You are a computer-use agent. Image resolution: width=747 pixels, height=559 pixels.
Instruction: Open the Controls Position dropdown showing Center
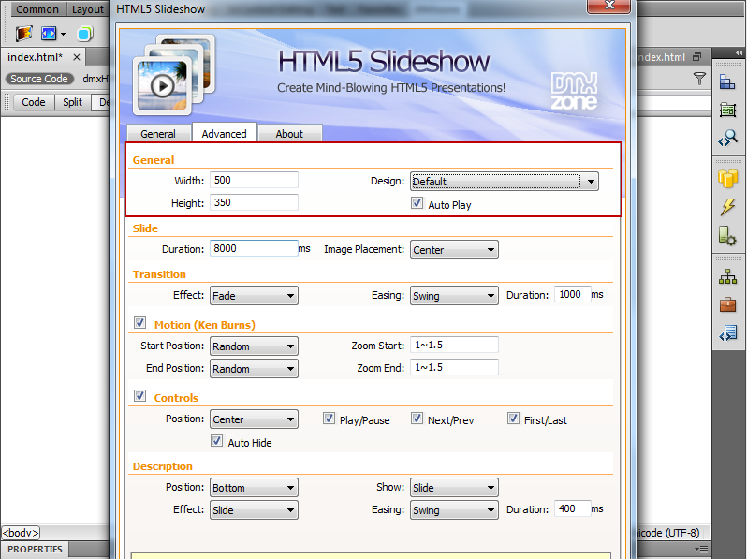point(254,419)
